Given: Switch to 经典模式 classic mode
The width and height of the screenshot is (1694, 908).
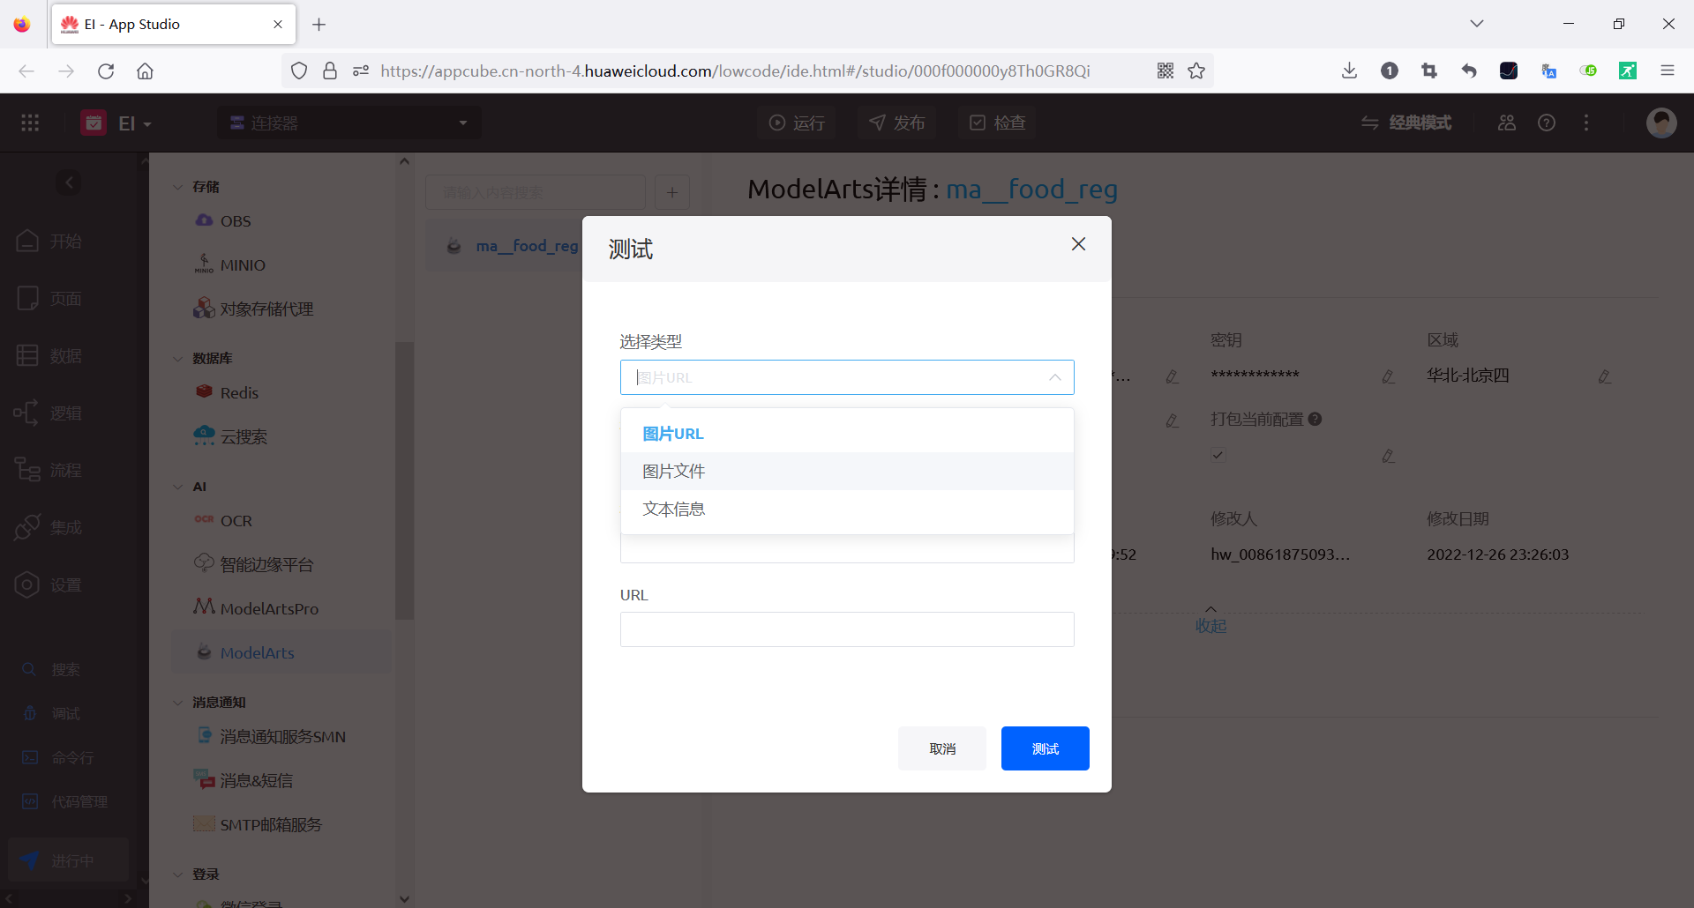Looking at the screenshot, I should pos(1406,123).
